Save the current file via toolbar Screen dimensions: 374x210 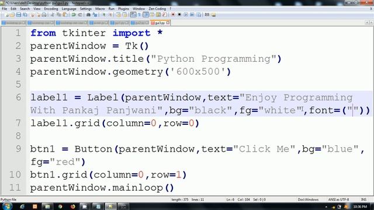[18, 15]
